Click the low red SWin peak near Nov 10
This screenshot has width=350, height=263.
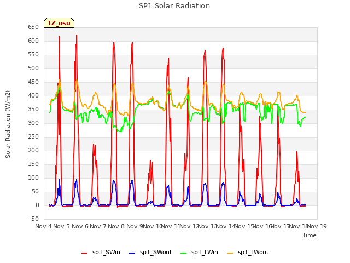click(x=150, y=161)
